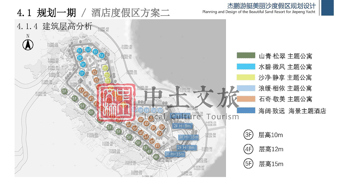Screen dimensions: 337x190
Task: Click the green 山青·松翠 legend swatch
Action: click(x=246, y=55)
